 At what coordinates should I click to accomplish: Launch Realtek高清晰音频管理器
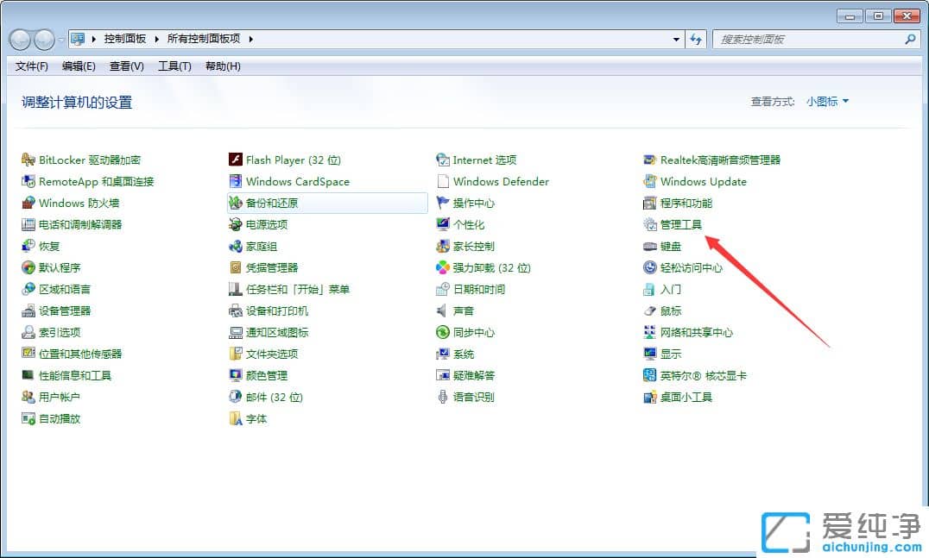tap(722, 160)
